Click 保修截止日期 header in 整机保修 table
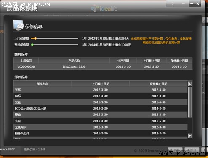Viewport: 208px width, 158px height. (x=179, y=61)
